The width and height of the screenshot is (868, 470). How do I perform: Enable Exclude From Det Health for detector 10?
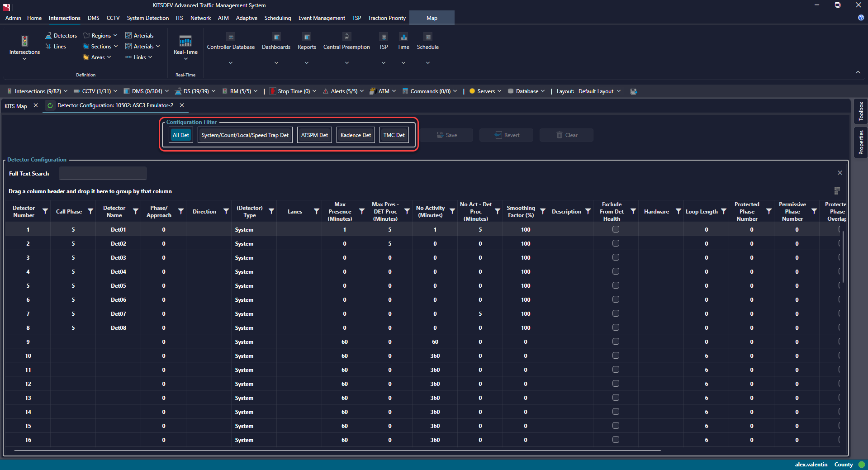[616, 356]
